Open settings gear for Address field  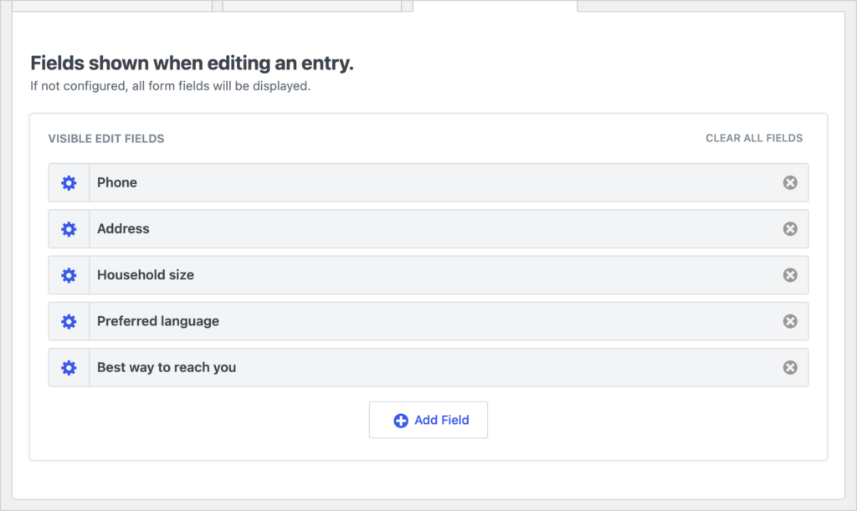69,229
